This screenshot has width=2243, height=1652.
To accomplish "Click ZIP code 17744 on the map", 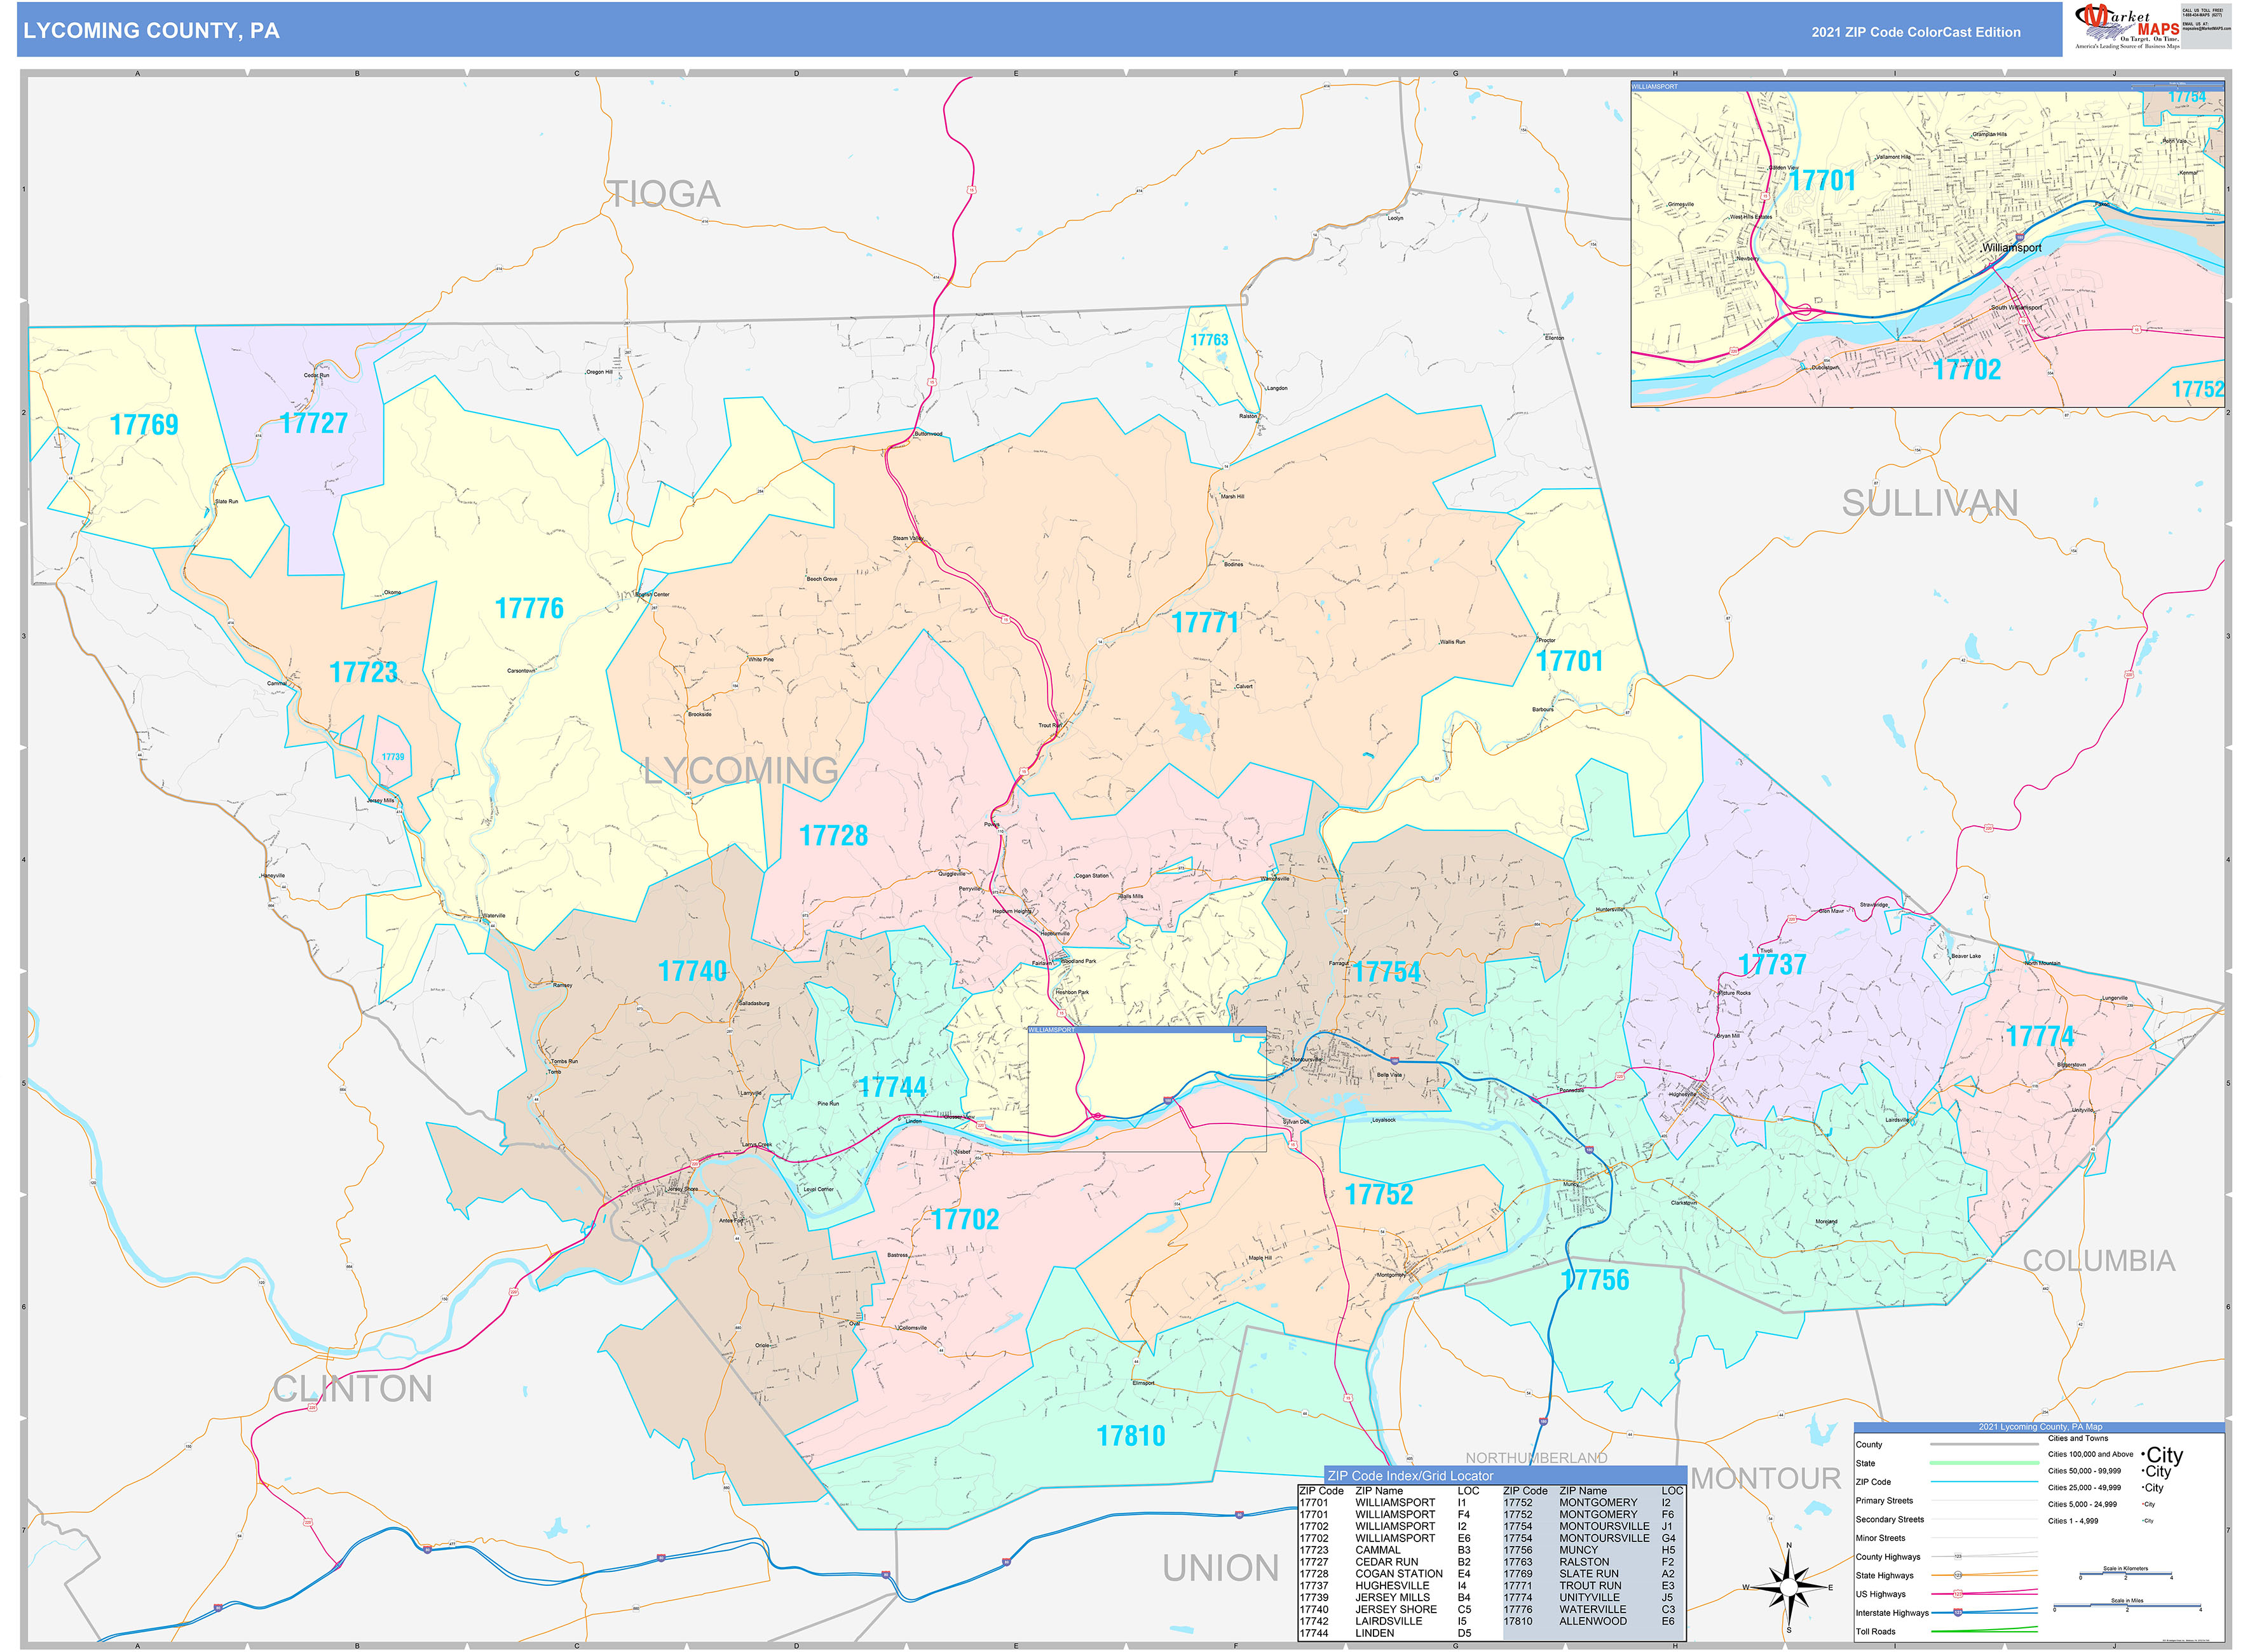I will [x=892, y=1087].
